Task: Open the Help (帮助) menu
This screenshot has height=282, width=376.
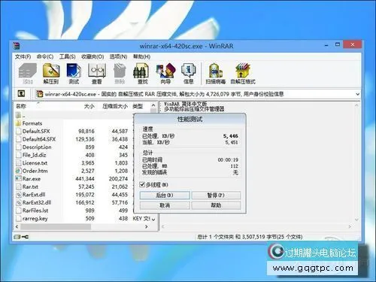Action: click(141, 56)
